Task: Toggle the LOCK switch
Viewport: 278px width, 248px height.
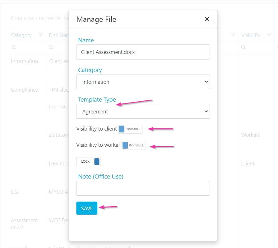Action: 88,161
